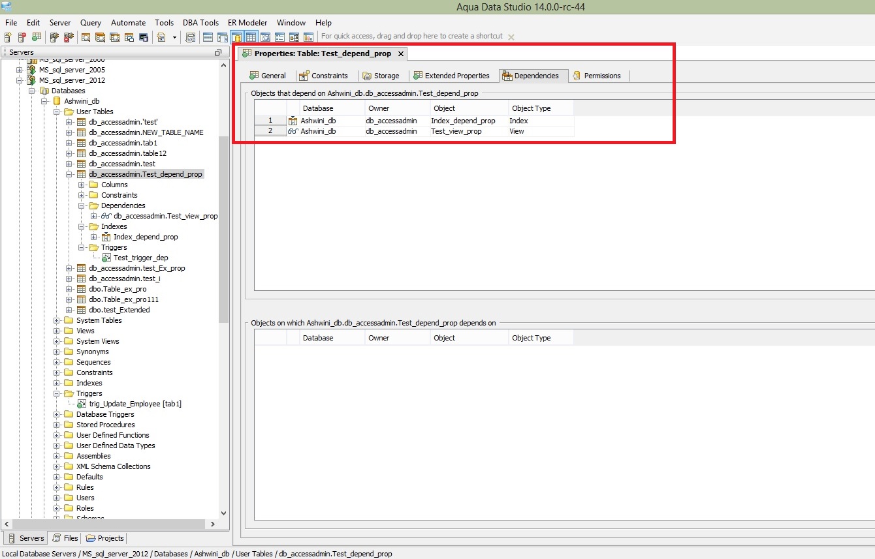
Task: Click the highlighted database toolbar icon
Action: point(236,37)
